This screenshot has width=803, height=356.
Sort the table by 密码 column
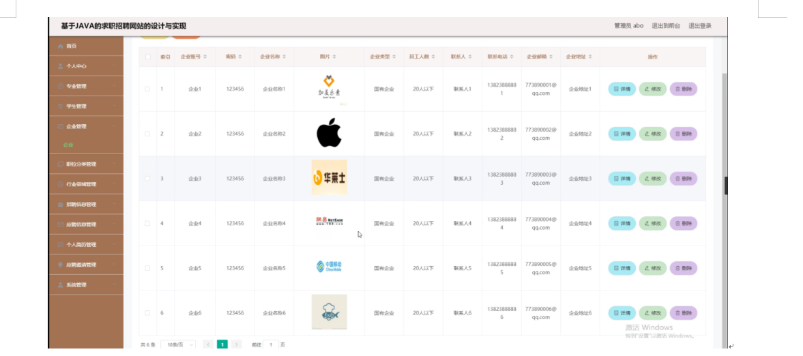coord(240,57)
